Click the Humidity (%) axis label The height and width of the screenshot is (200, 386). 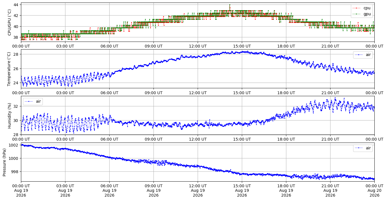coord(10,115)
